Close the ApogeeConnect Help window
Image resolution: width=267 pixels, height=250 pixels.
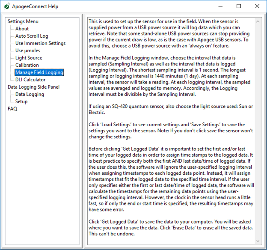(x=257, y=6)
